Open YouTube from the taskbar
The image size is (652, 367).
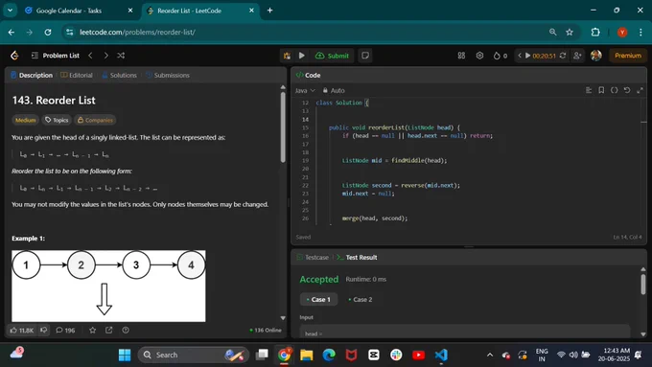419,355
